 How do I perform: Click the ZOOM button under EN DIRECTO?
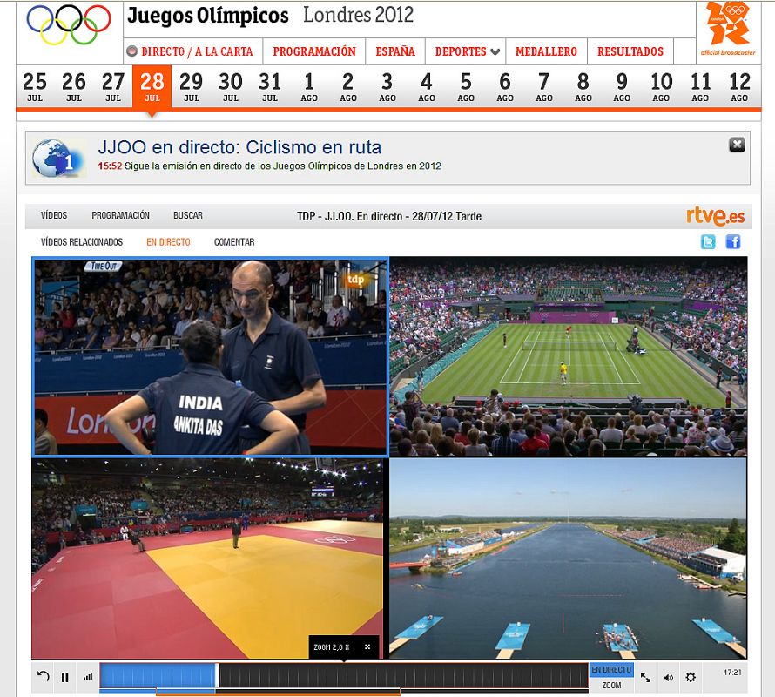pos(611,686)
